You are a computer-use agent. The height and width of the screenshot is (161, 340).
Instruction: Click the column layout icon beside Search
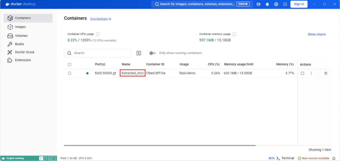pyautogui.click(x=139, y=53)
